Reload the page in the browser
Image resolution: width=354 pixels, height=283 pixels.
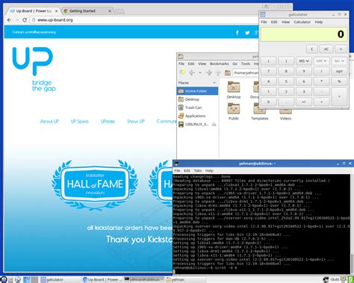coord(25,20)
